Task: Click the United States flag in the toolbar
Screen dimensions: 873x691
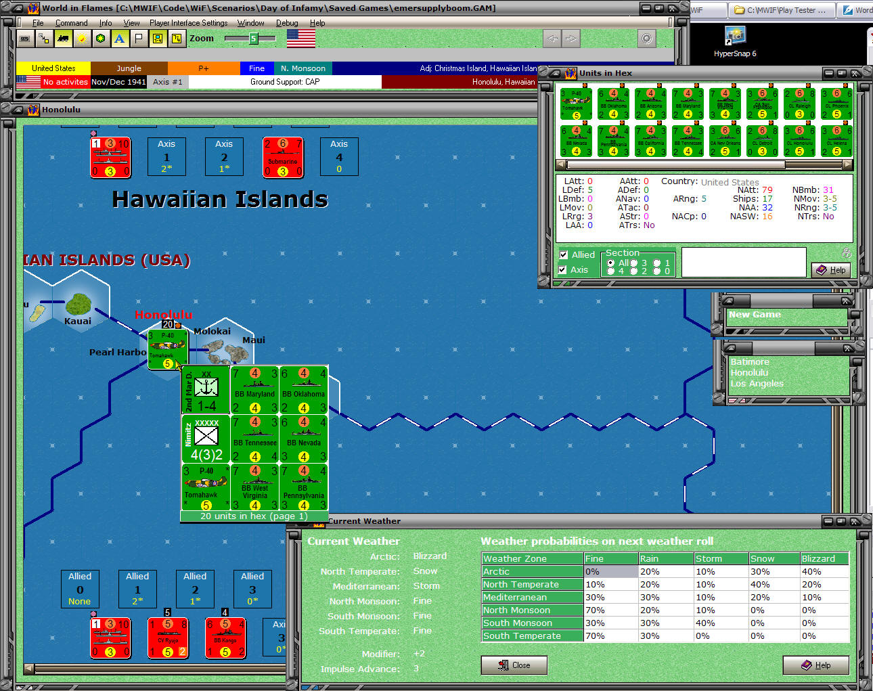Action: tap(301, 39)
